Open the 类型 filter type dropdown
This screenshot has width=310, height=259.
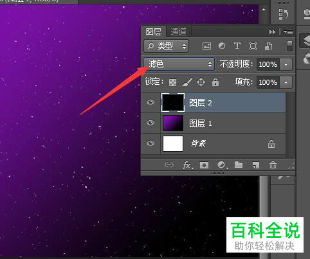click(166, 46)
